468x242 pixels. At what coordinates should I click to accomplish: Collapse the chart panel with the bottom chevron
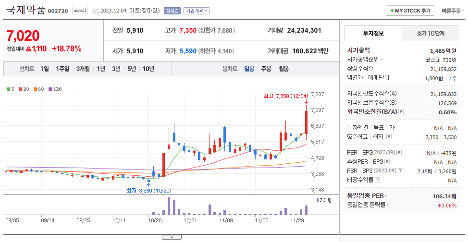pyautogui.click(x=172, y=237)
